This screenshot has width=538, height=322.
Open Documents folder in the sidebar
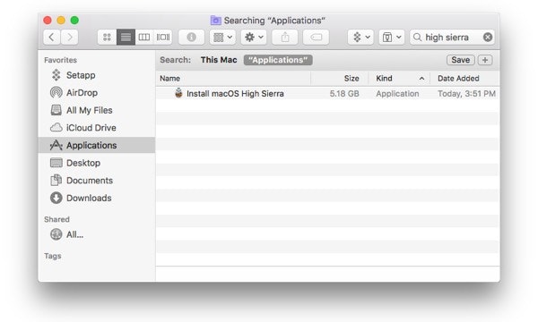(x=97, y=181)
